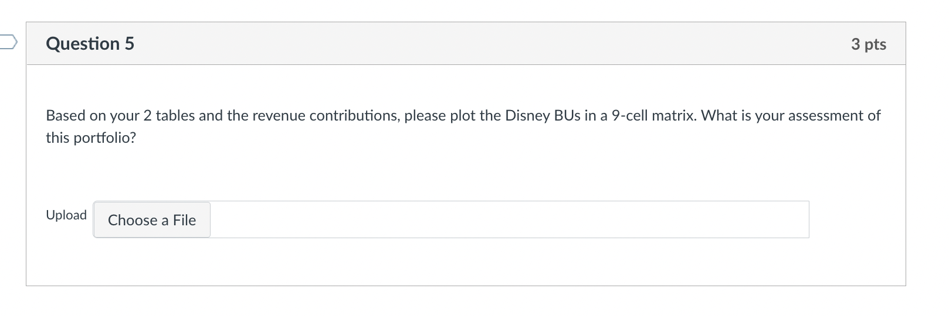Click the text this portfolio?

click(91, 138)
